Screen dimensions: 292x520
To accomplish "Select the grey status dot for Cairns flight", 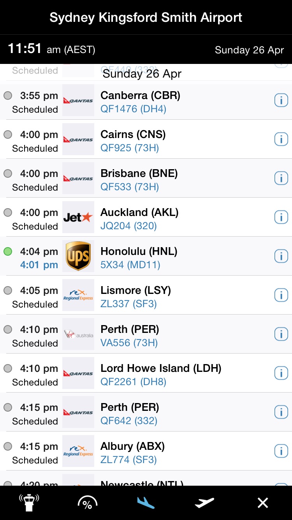I will [x=8, y=134].
